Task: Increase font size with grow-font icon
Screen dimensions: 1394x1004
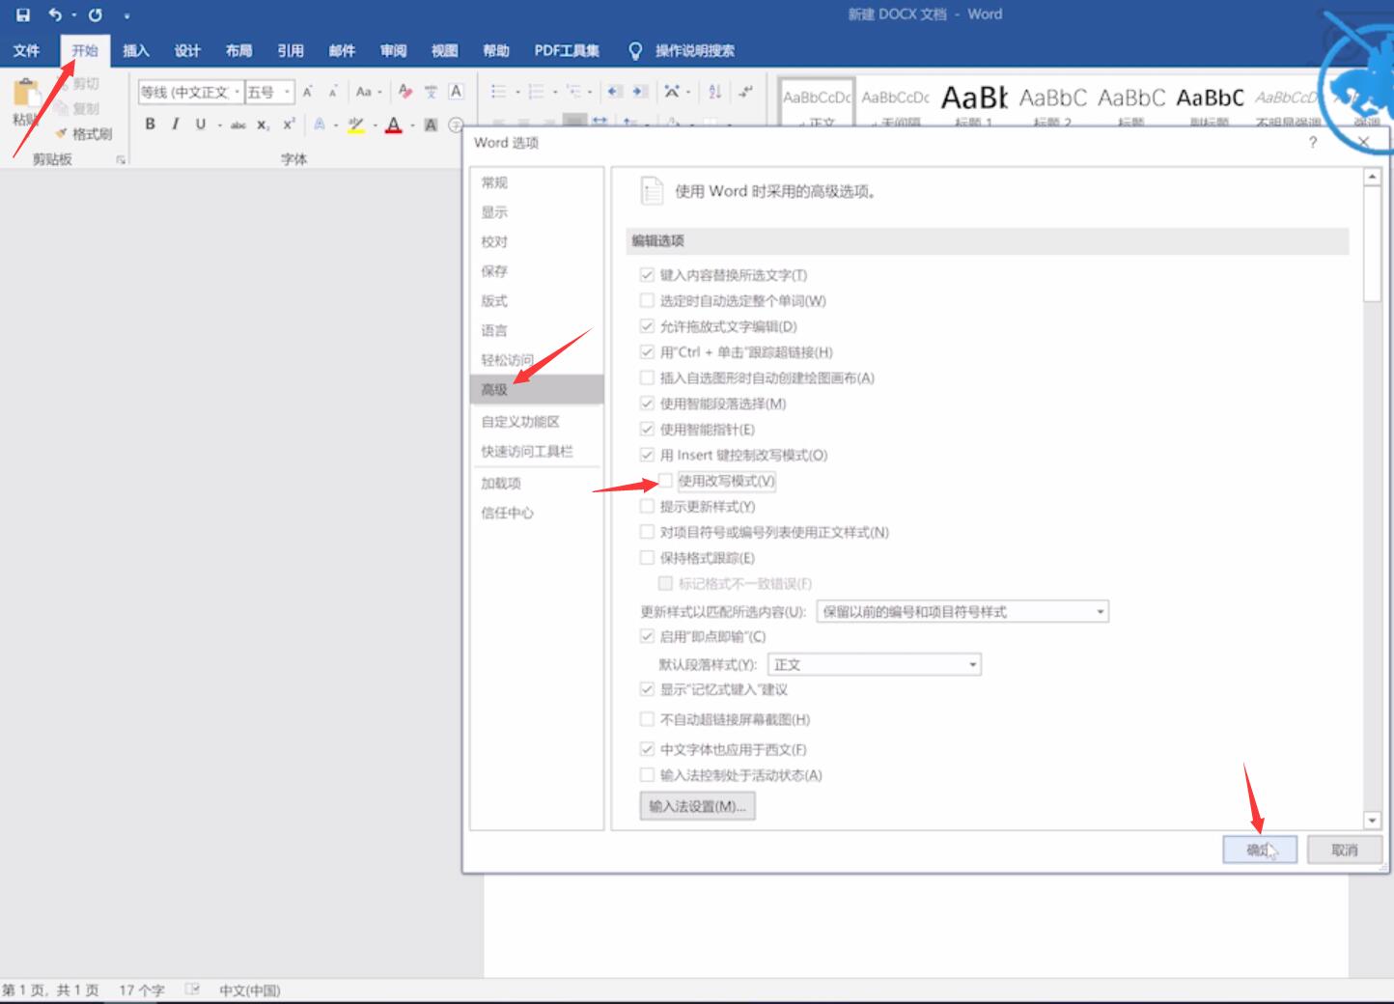Action: [307, 92]
